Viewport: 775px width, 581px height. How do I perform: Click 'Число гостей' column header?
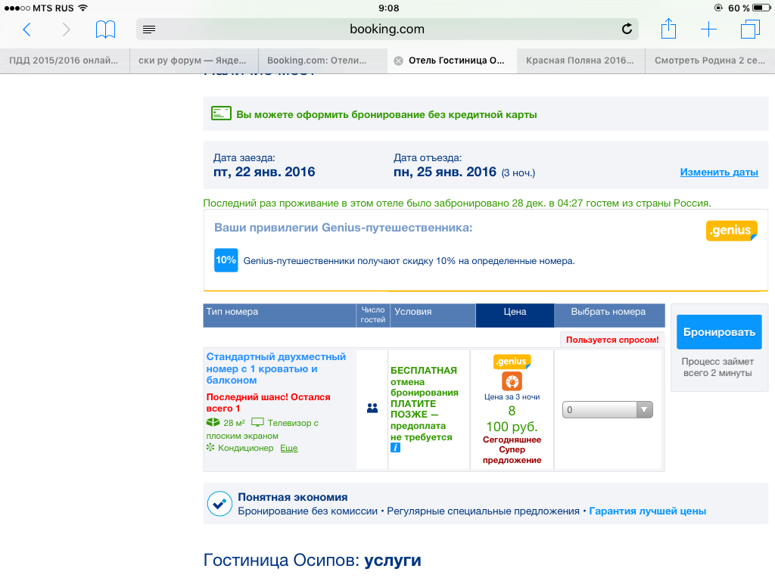tap(372, 315)
